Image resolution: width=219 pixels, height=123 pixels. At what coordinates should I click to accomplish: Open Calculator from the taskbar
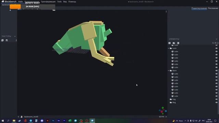tap(36, 121)
